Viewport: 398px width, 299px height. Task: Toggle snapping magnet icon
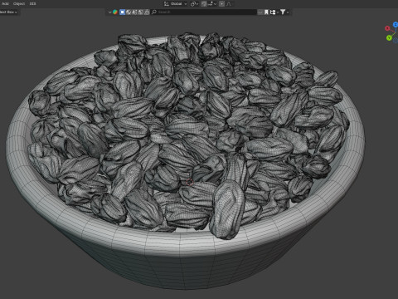point(204,4)
